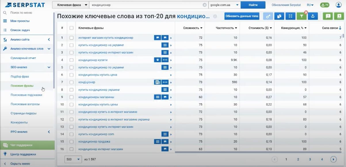Click knowledge panel icon in 'кондіціонер' row
The image size is (346, 167).
pyautogui.click(x=157, y=82)
